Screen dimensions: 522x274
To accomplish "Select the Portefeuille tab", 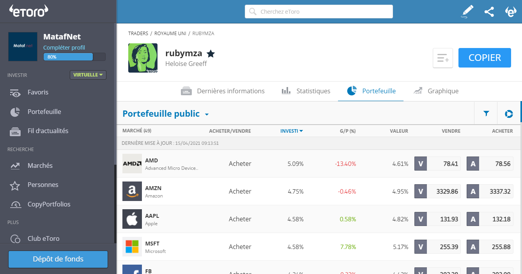I will tap(371, 91).
